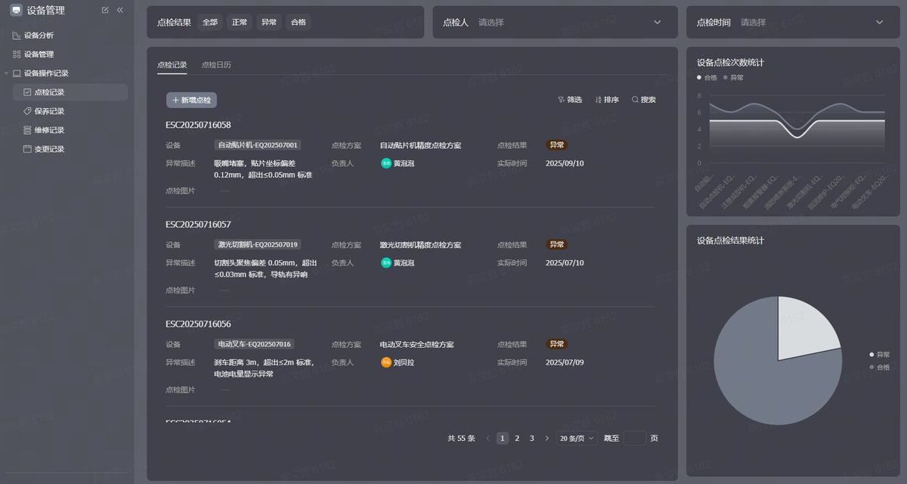Filter 点检结果 by 异常
Screen dimensions: 907x484
pyautogui.click(x=268, y=22)
